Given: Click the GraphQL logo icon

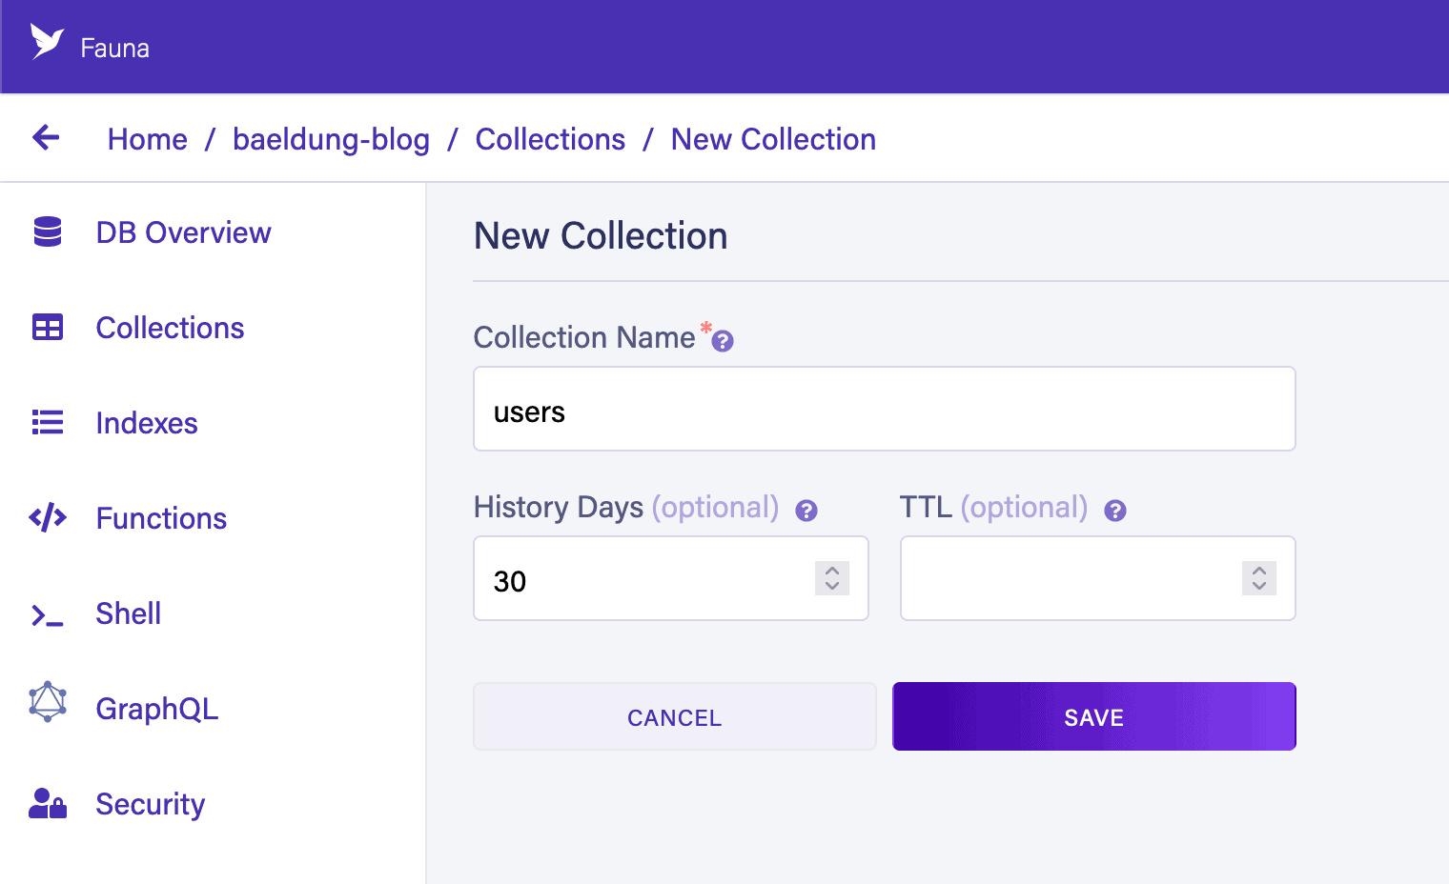Looking at the screenshot, I should click(x=48, y=702).
